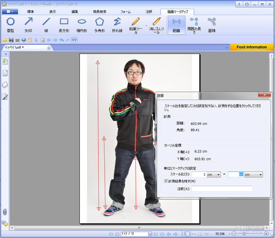Select the Cloud (雲型) drawing tool
This screenshot has height=238, width=275.
[11, 25]
